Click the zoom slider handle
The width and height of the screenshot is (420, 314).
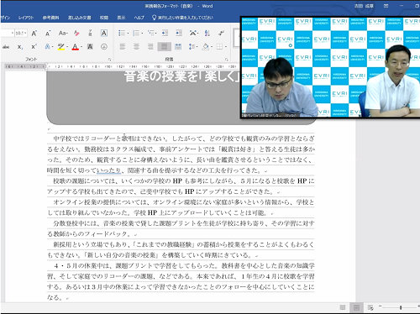(x=401, y=307)
